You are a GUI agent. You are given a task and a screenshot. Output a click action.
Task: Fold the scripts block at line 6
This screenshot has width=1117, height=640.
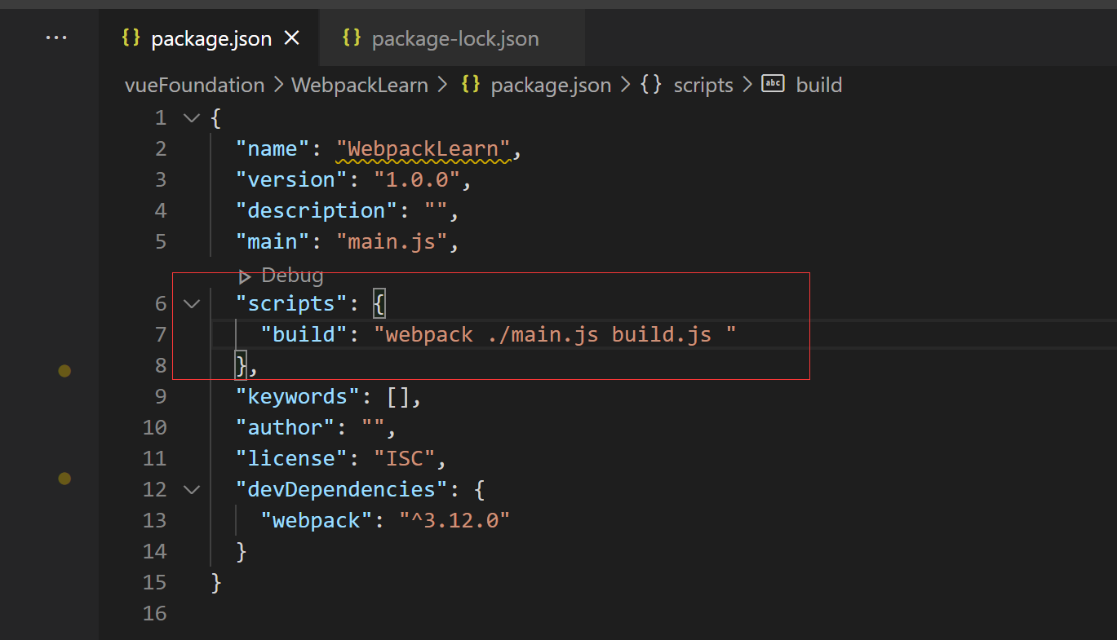(192, 304)
